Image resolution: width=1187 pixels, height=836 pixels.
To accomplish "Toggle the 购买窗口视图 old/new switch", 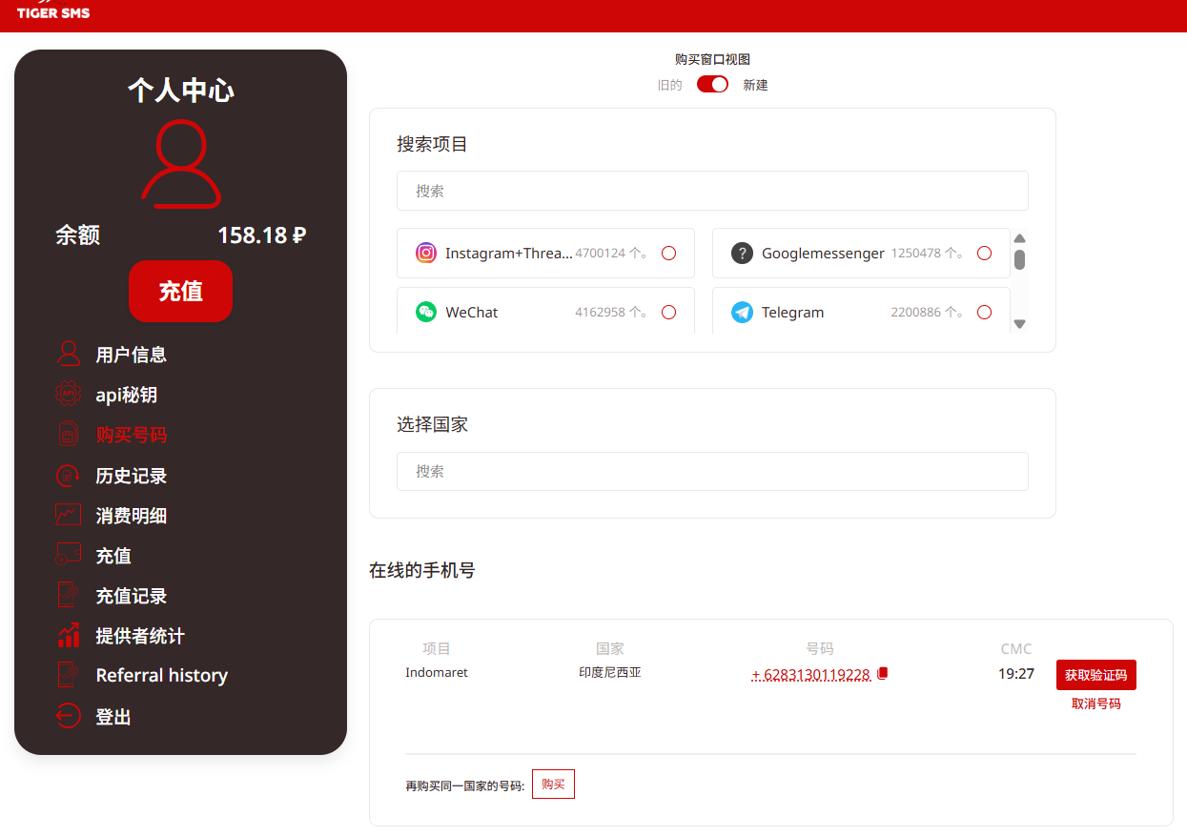I will pyautogui.click(x=712, y=84).
